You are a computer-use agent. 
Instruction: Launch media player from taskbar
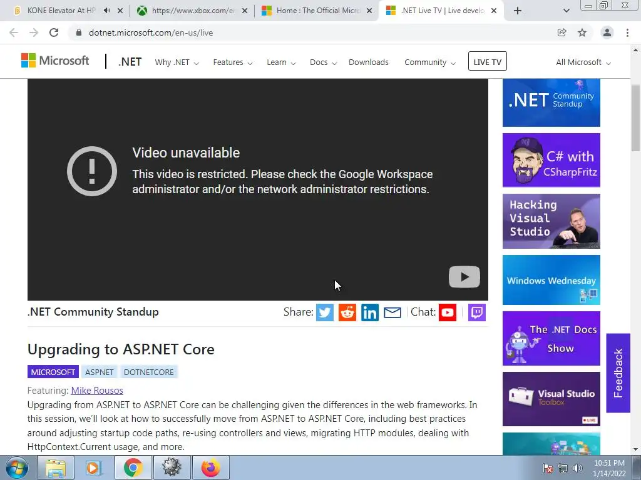tap(94, 467)
